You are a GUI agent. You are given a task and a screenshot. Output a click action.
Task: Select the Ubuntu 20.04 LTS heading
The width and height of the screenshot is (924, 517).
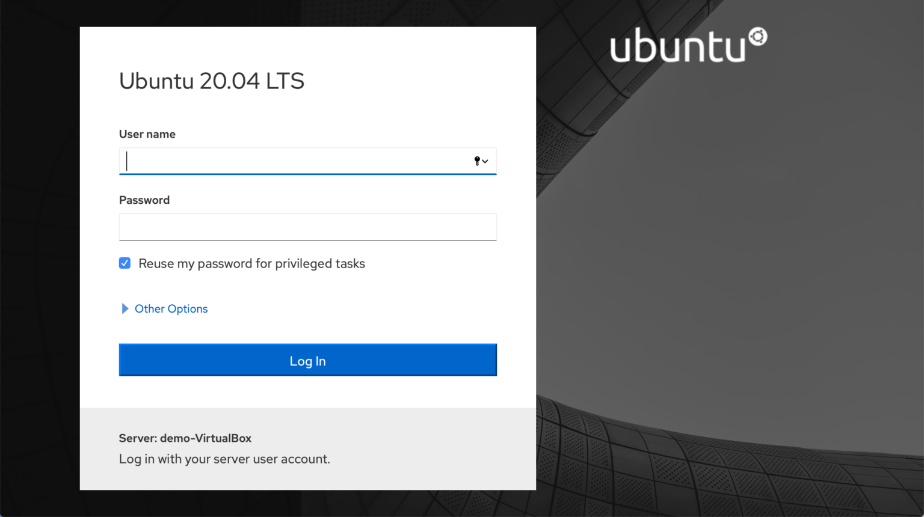[x=212, y=81]
